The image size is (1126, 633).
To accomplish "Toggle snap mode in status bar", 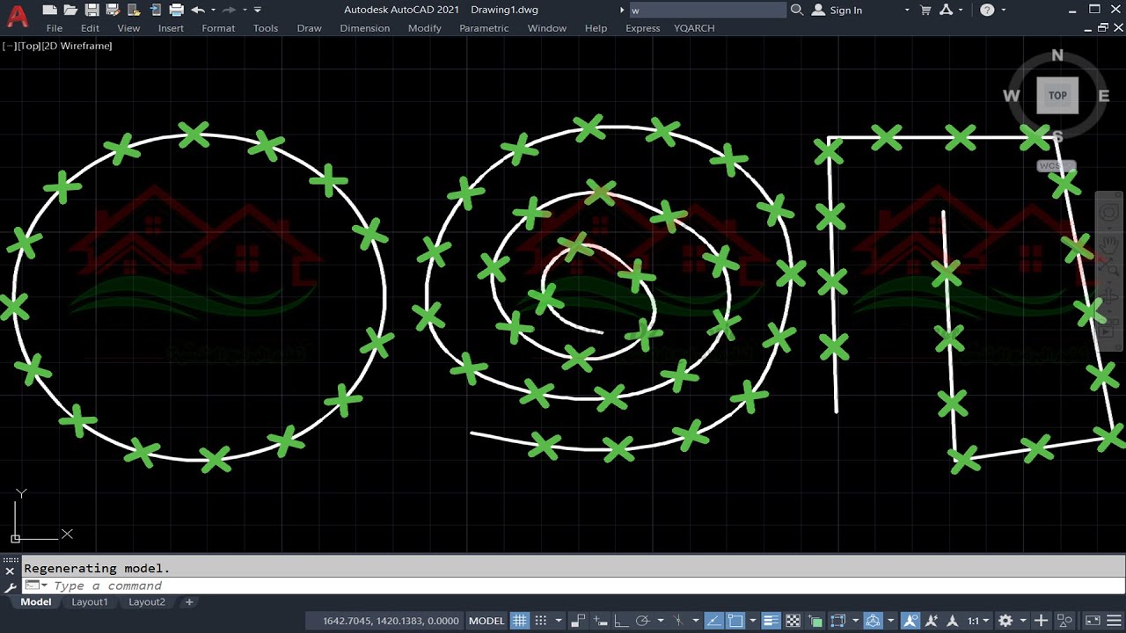I will pyautogui.click(x=541, y=621).
